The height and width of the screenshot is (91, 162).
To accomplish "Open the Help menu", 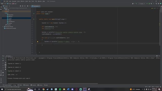I will pos(44,1).
